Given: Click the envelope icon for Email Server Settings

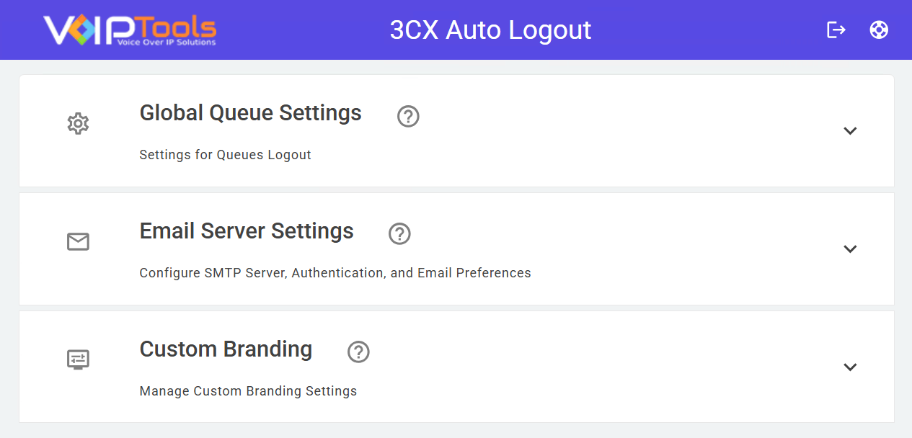Looking at the screenshot, I should [78, 242].
